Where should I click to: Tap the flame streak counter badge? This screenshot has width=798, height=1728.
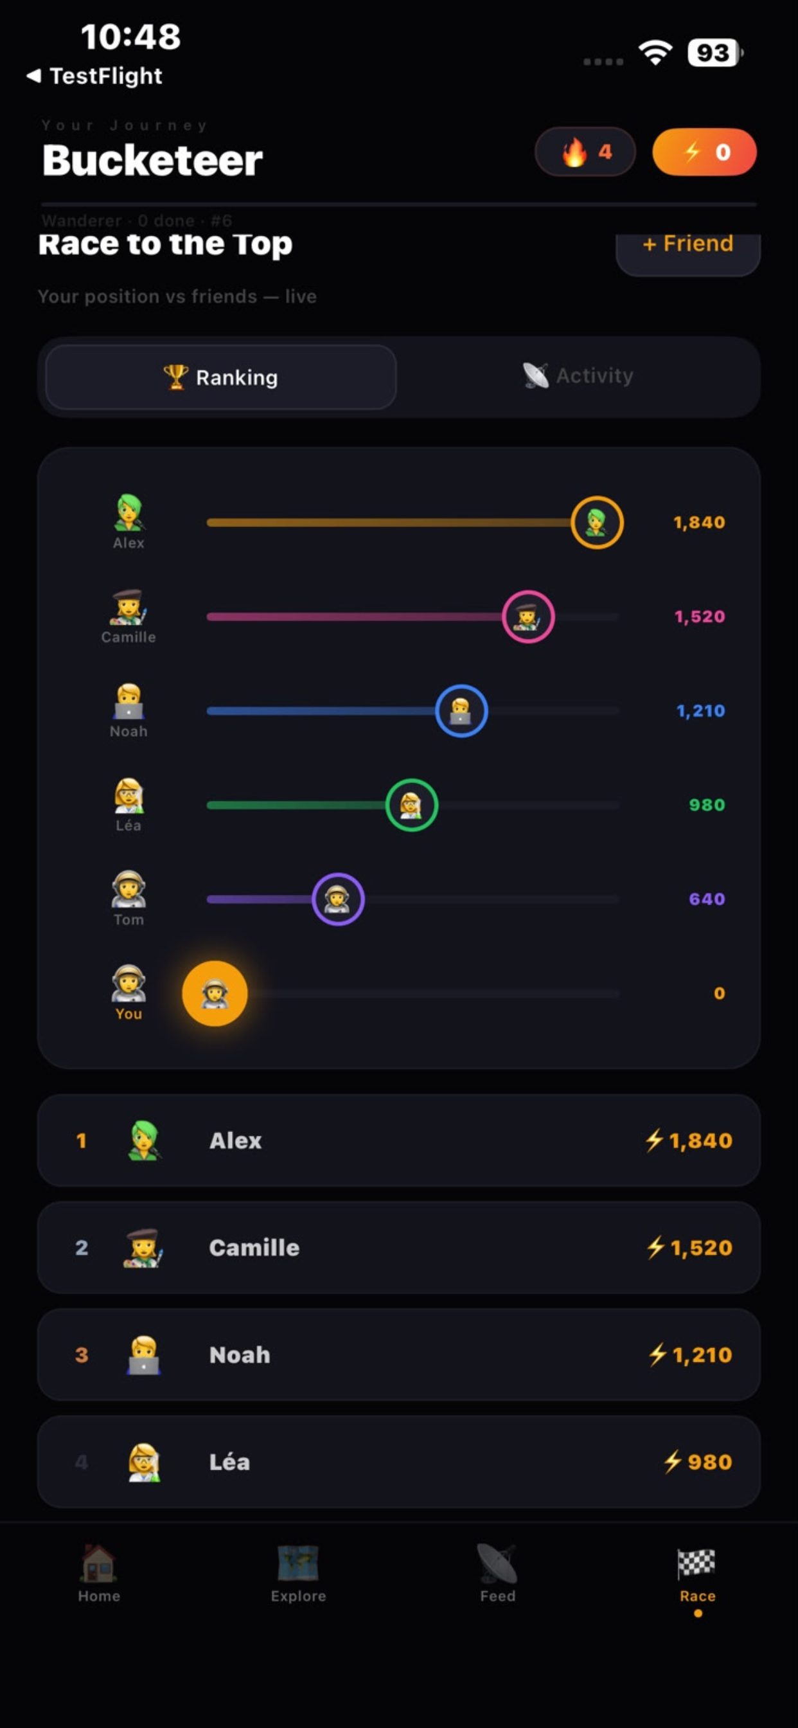click(585, 152)
